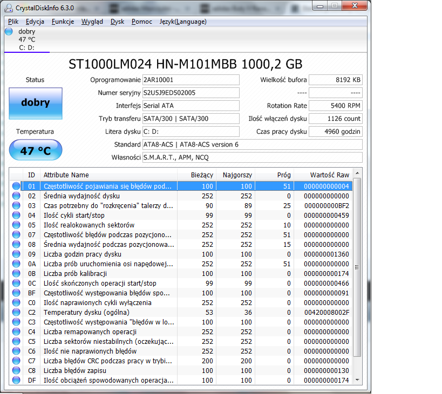Click the Litera dysku field 'C: D:'
The height and width of the screenshot is (394, 442).
[191, 132]
